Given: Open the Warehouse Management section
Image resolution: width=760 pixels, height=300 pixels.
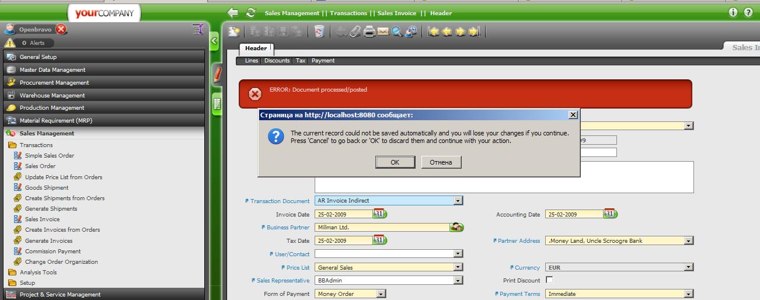Looking at the screenshot, I should 104,95.
